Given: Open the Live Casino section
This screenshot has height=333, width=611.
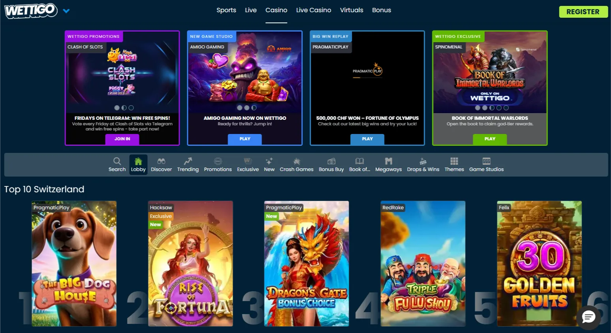Looking at the screenshot, I should point(313,10).
